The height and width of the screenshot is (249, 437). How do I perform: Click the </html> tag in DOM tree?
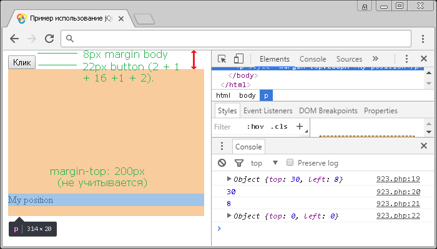point(235,85)
